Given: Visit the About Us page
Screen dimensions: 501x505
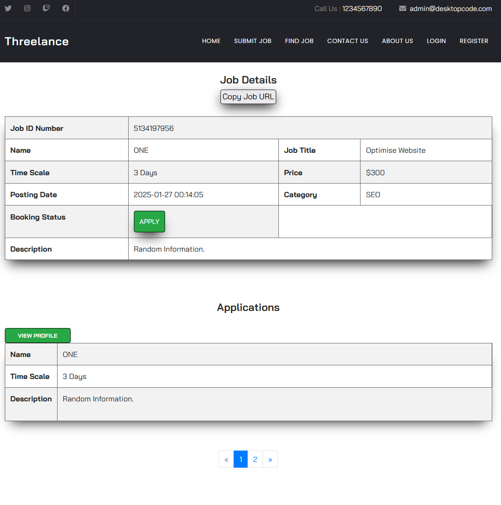Looking at the screenshot, I should pos(397,41).
